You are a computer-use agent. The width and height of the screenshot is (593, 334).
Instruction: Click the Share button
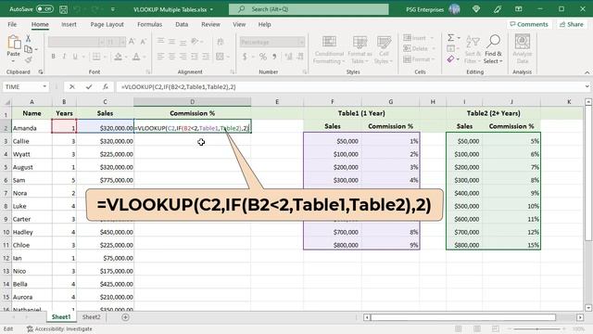(572, 24)
